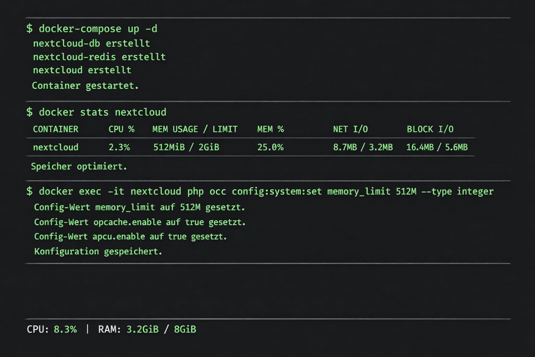This screenshot has width=535, height=357.
Task: Select the Container gestartet message
Action: (x=85, y=85)
